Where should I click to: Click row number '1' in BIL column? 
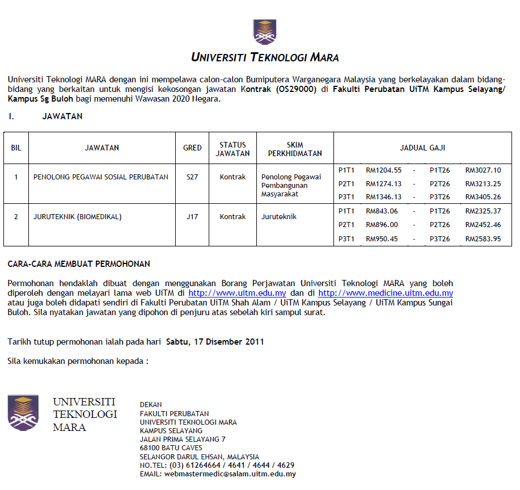click(x=16, y=177)
